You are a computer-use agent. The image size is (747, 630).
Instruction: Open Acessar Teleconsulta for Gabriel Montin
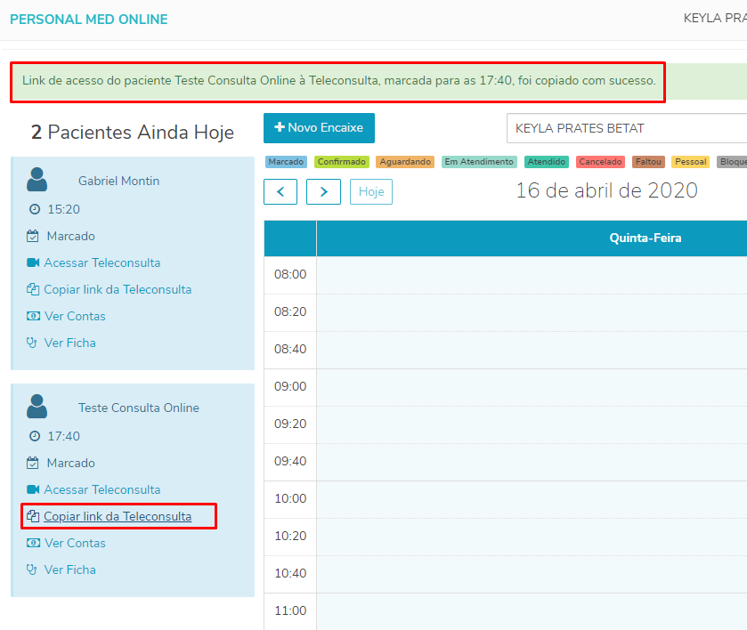pos(102,262)
